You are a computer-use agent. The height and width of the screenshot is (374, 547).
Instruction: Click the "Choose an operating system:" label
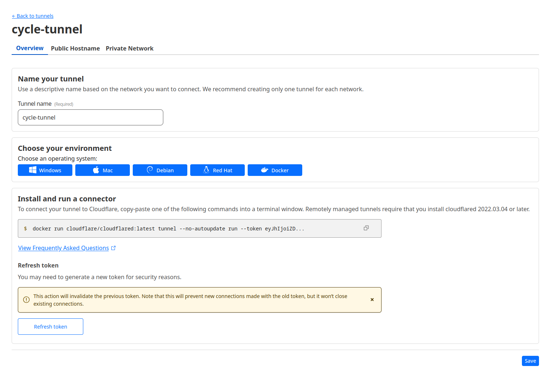tap(57, 158)
